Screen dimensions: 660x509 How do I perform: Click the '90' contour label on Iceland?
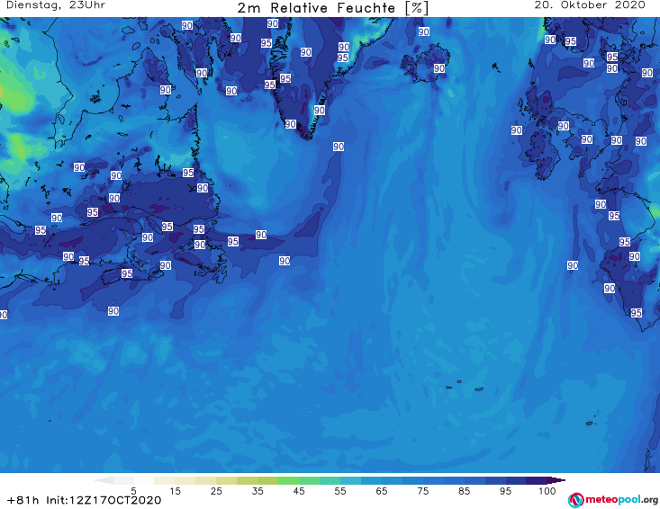point(439,68)
